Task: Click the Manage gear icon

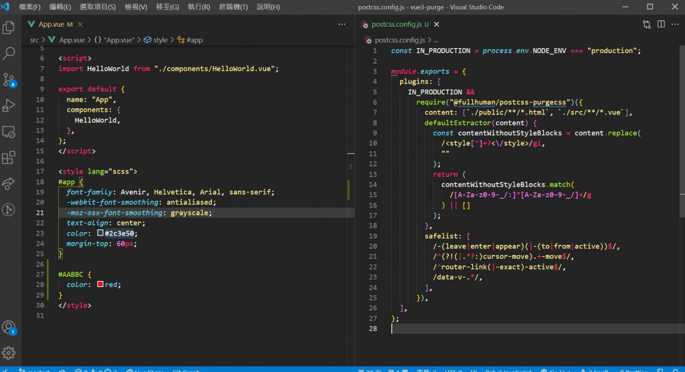Action: click(9, 353)
